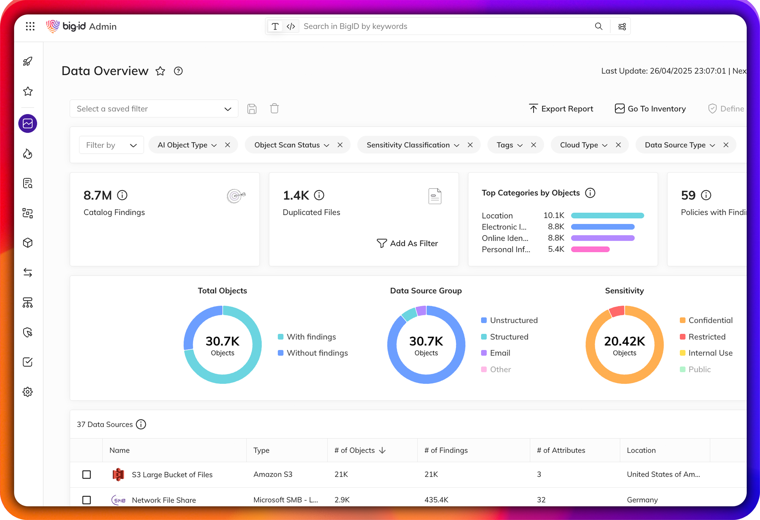Select the document search icon in sidebar
Screen dimensions: 760x520
click(x=28, y=183)
